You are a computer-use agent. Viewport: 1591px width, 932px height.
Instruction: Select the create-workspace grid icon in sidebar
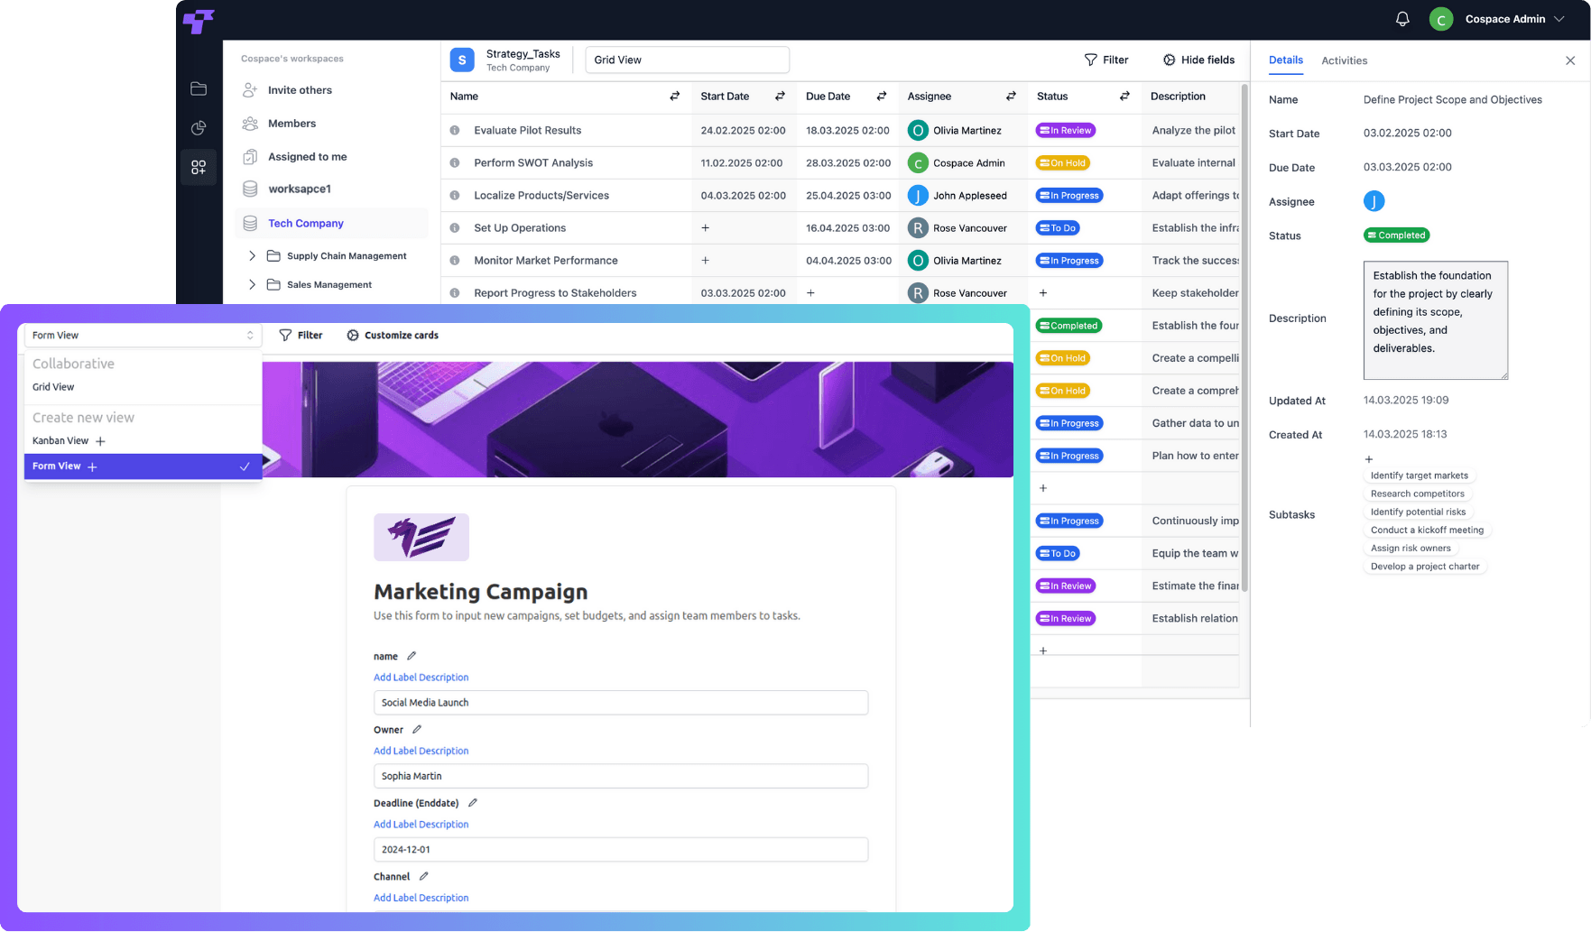point(199,167)
